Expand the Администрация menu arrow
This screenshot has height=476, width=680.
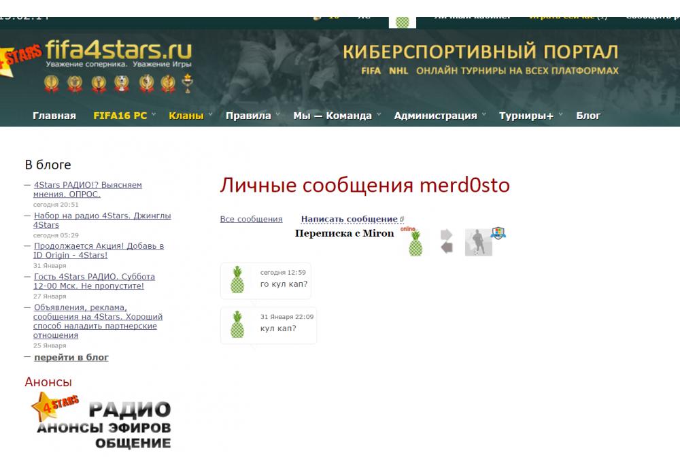coord(483,115)
